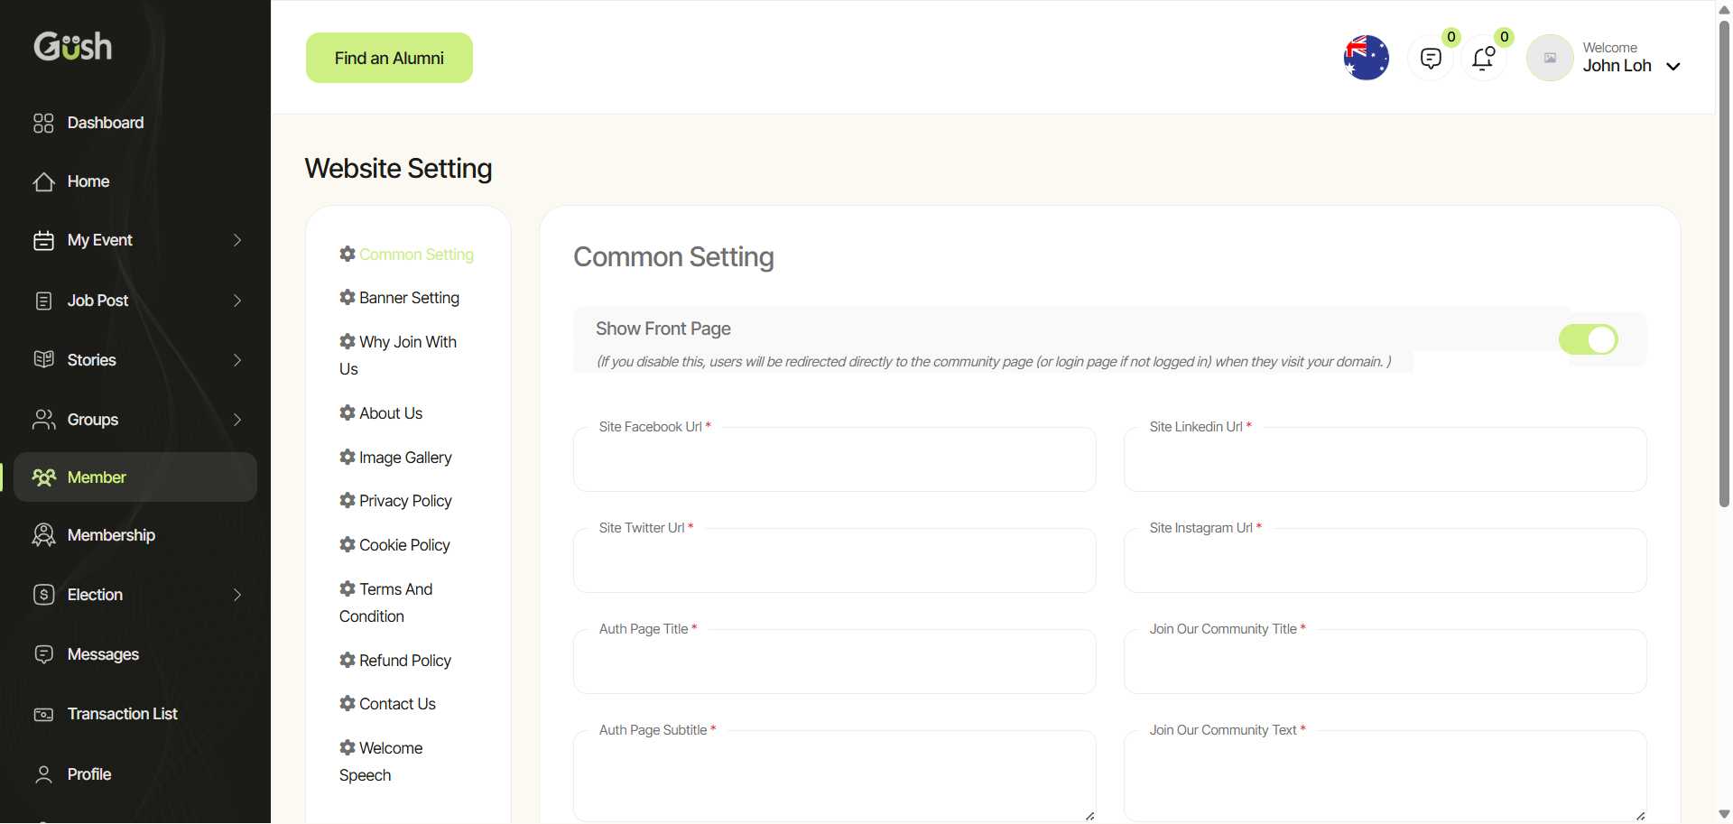Click the gear icon beside Refund Policy
This screenshot has height=824, width=1733.
coord(348,660)
